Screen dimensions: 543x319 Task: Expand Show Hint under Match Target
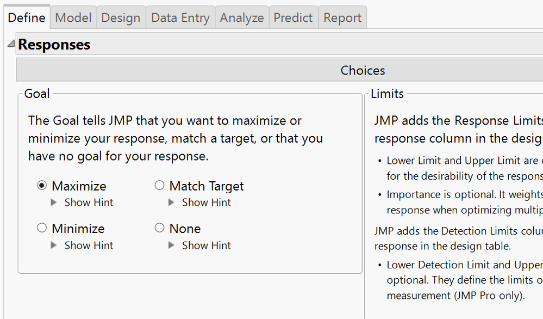[207, 202]
